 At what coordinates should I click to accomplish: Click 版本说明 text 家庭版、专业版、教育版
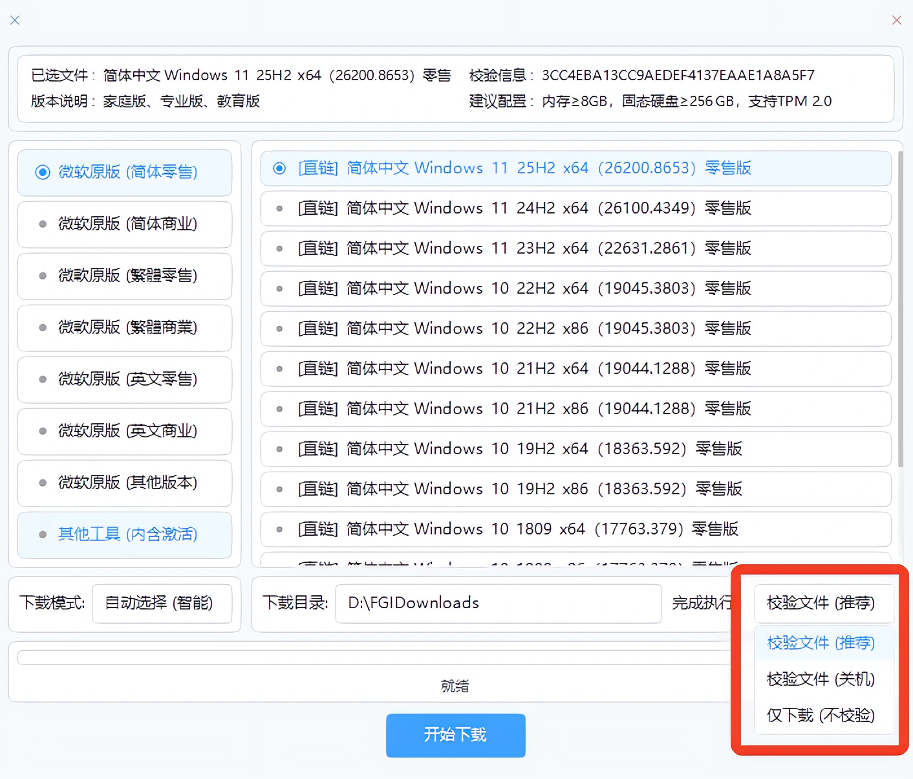click(182, 102)
